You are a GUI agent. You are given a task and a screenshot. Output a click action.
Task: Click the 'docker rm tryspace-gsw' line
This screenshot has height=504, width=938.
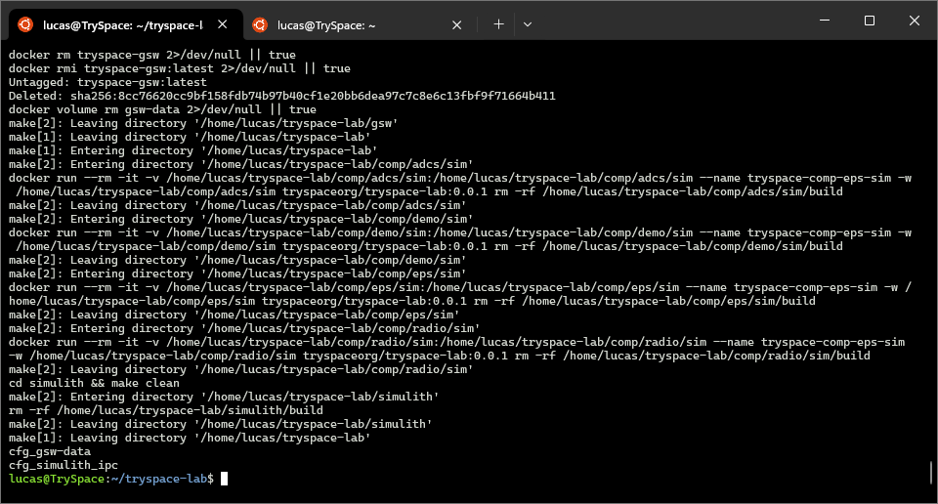[x=152, y=55]
